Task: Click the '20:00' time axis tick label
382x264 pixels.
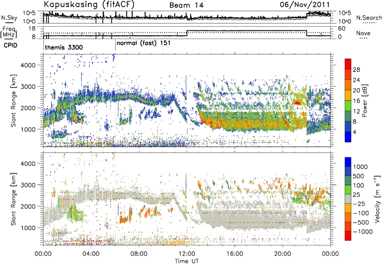Action: coord(283,254)
